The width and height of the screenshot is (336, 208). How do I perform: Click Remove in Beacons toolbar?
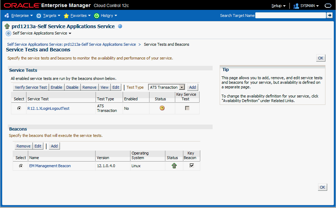(24, 146)
